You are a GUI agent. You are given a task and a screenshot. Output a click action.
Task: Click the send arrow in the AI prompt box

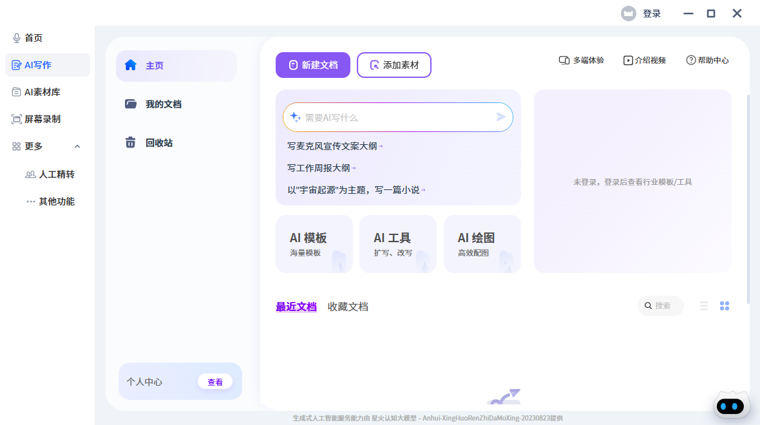click(500, 117)
